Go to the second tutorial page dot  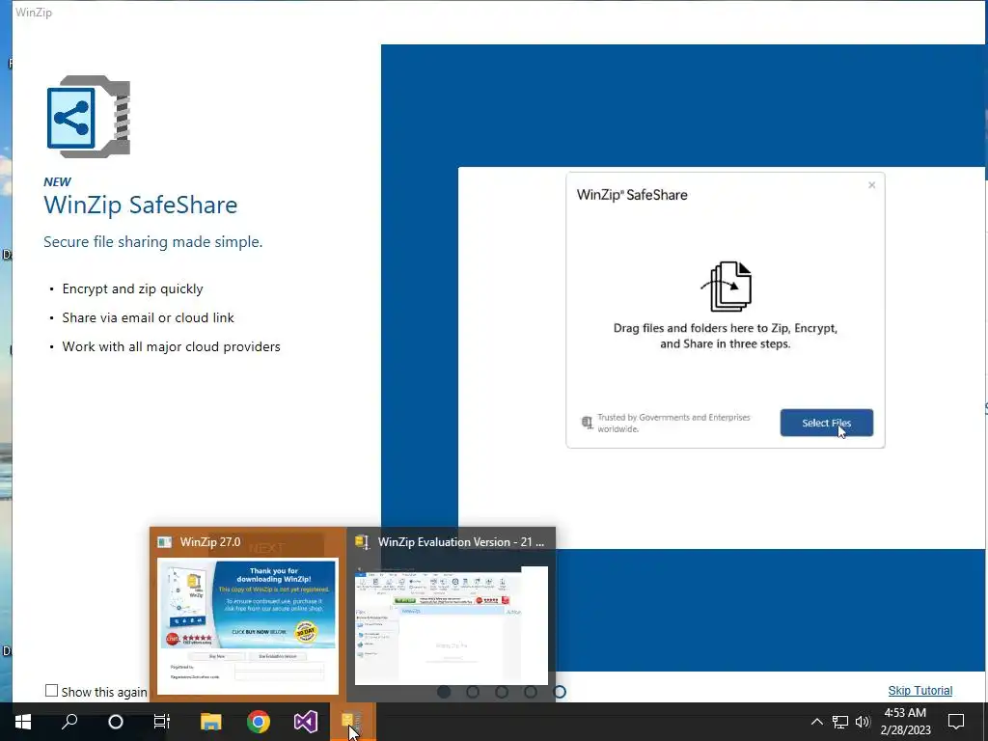(473, 692)
